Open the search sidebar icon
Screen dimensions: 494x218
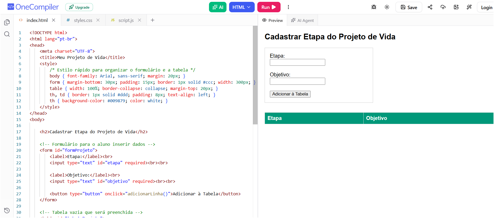click(x=7, y=34)
